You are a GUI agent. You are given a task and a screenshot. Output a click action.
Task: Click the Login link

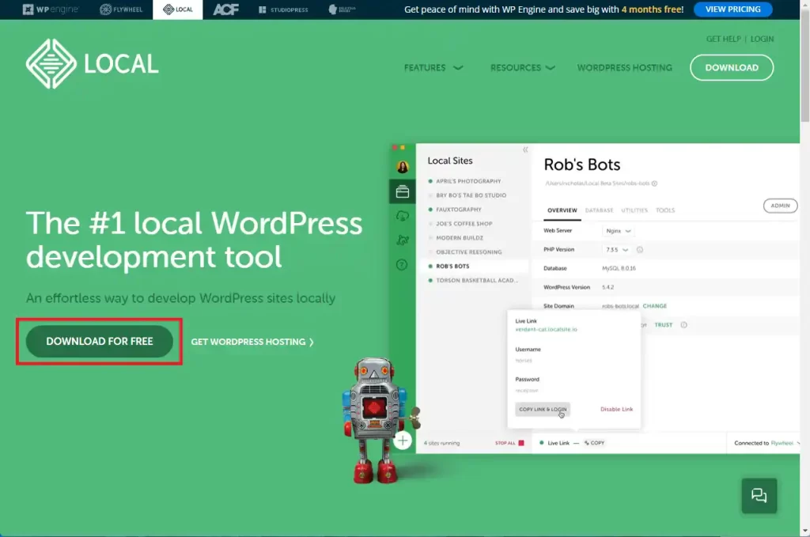click(762, 39)
